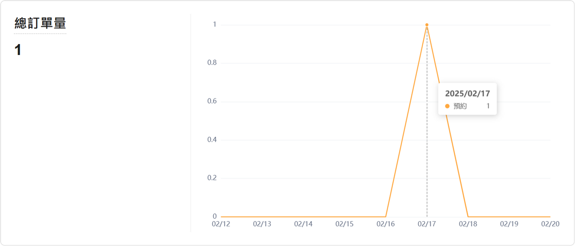575x246 pixels.
Task: Click the orange data point at the peak
Action: (x=427, y=25)
